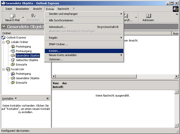Viewport: 180px width, 134px height.
Task: Open the Ansicht menu
Action: click(x=38, y=9)
